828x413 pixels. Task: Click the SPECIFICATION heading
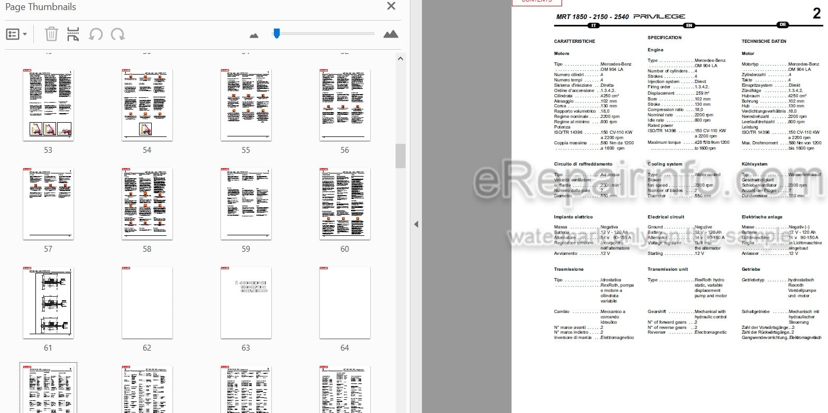(x=665, y=38)
